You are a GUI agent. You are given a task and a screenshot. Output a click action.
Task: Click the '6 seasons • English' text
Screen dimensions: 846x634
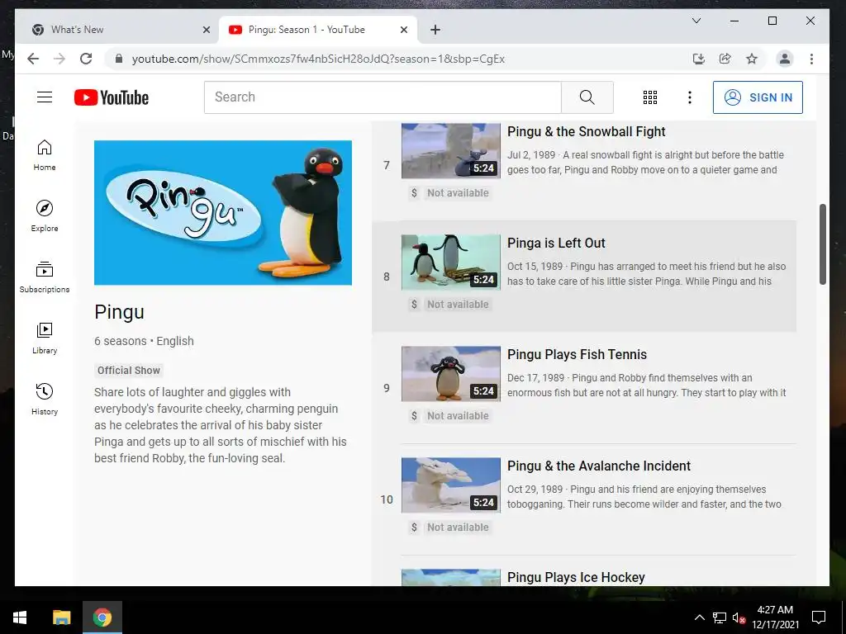[144, 341]
